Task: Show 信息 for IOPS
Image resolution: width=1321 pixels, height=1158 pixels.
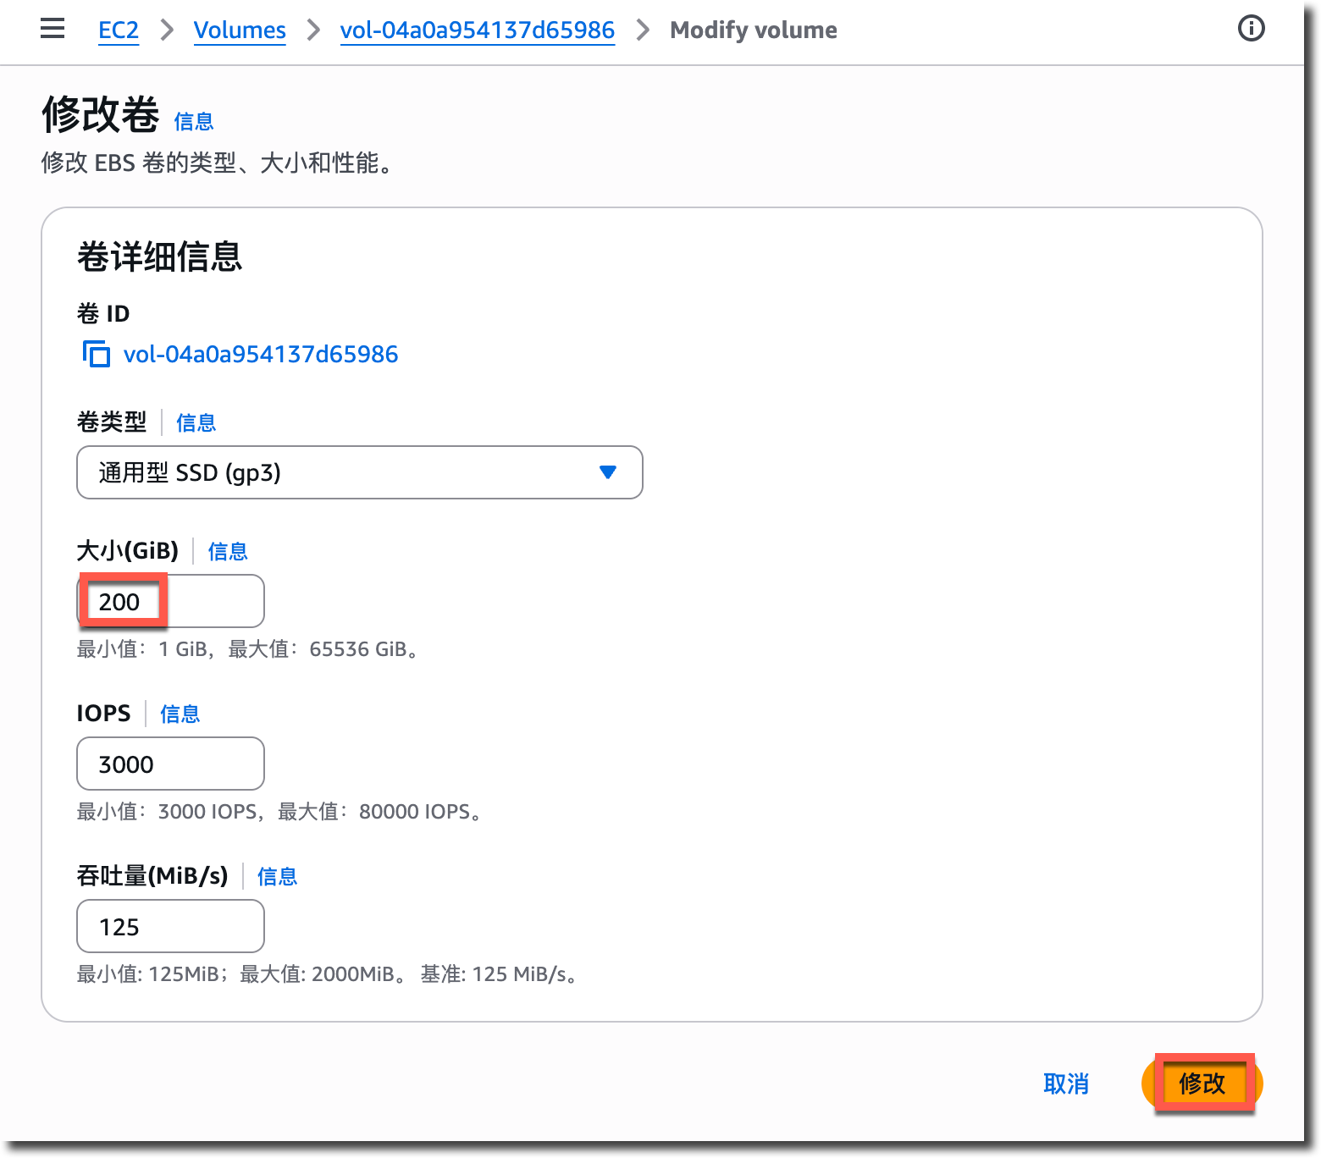Action: point(180,714)
